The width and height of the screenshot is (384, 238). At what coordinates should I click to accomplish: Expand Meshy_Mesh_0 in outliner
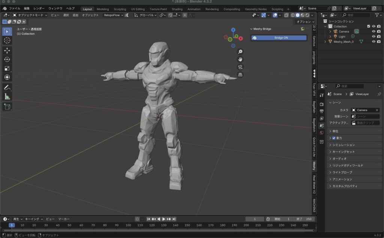coord(325,42)
